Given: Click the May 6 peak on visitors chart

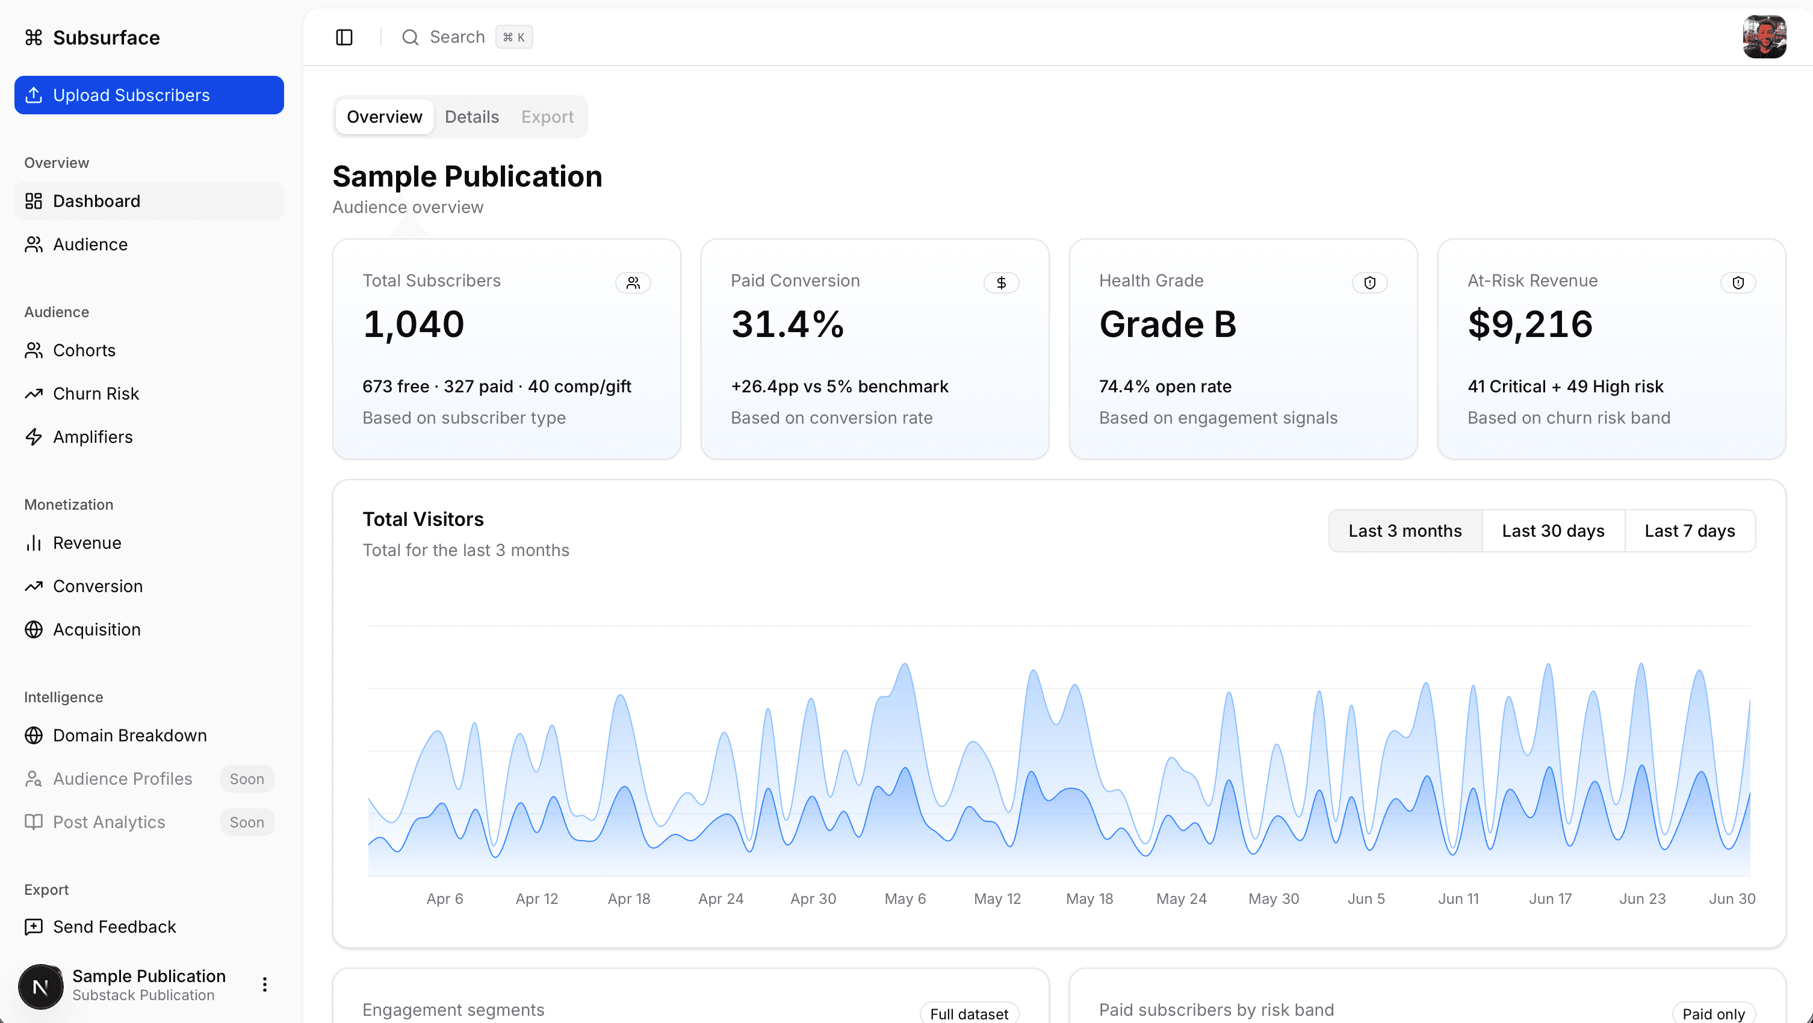Looking at the screenshot, I should (x=905, y=666).
